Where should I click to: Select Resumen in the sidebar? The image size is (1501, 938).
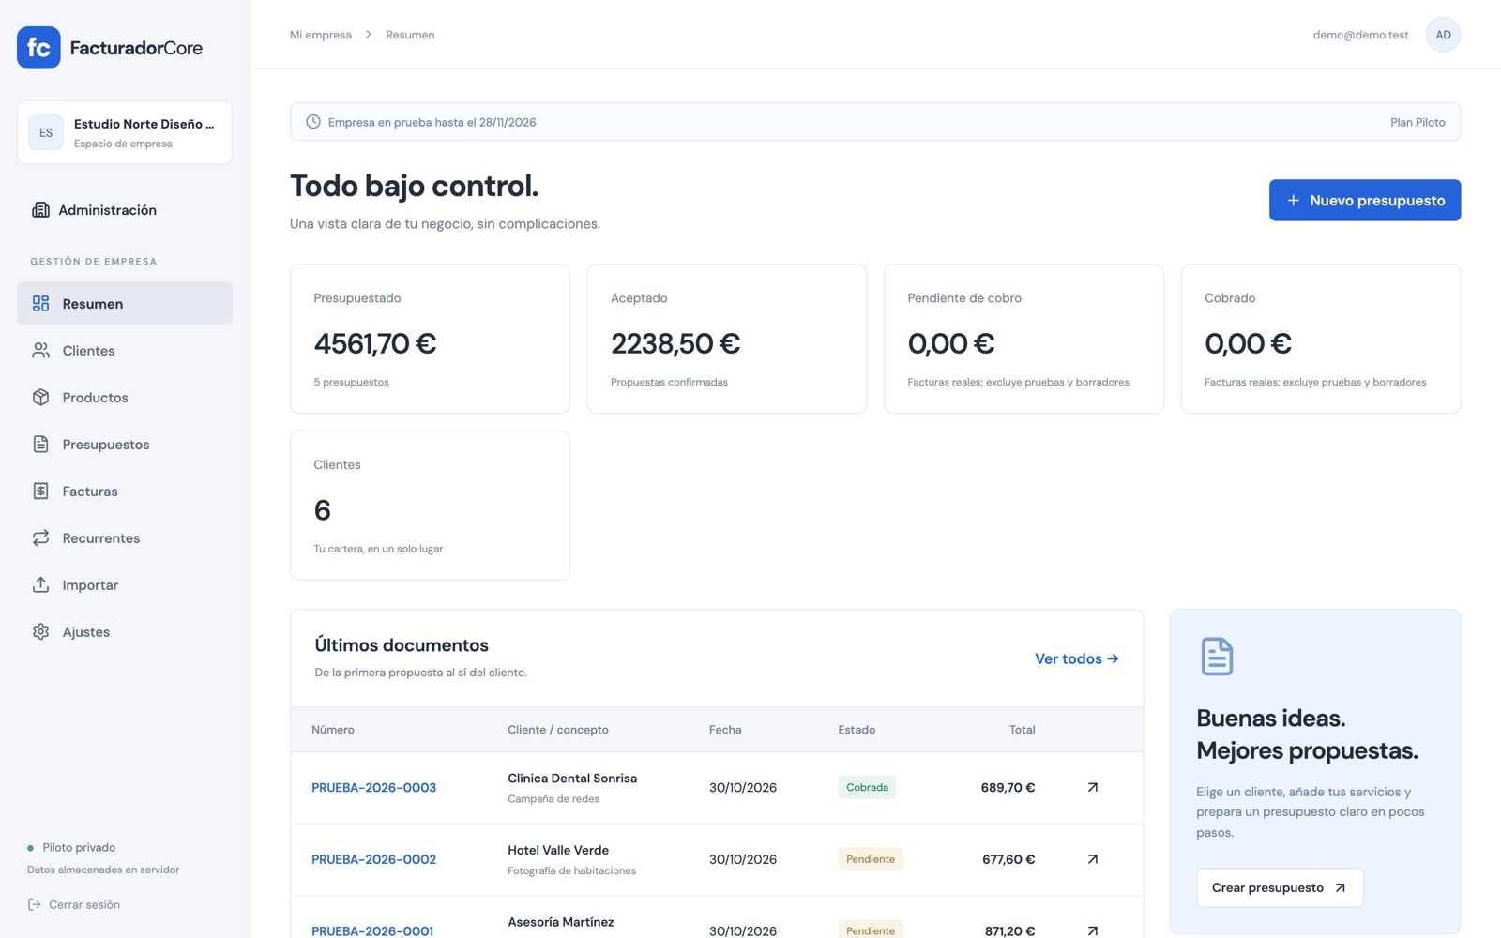point(125,304)
